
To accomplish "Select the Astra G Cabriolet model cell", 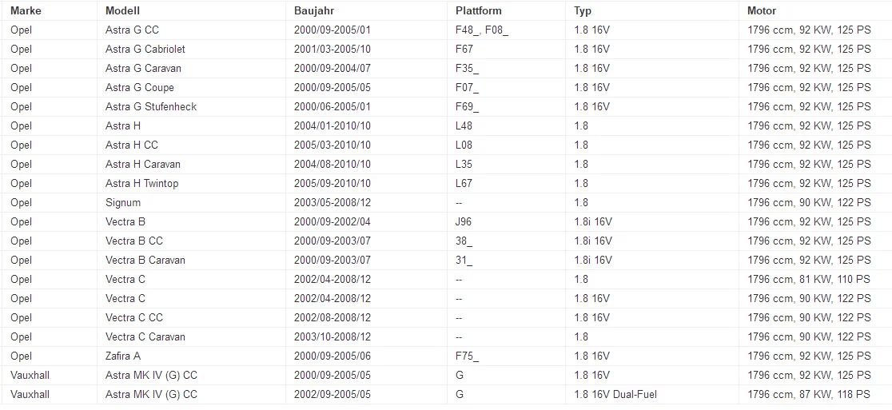I will pos(145,49).
